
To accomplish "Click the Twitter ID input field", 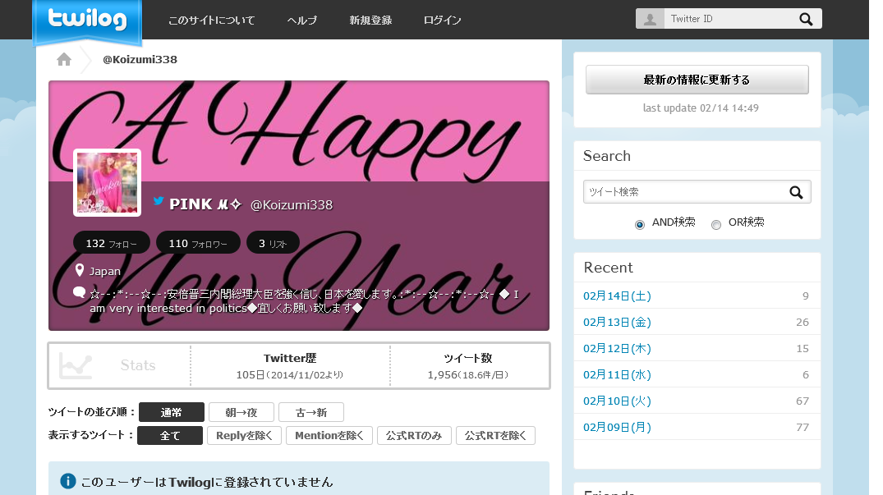I will point(729,19).
